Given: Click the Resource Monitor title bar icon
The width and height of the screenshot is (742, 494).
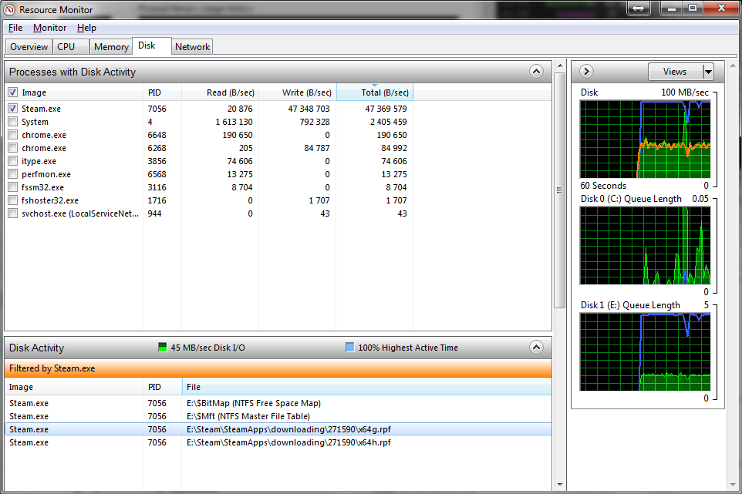Looking at the screenshot, I should pyautogui.click(x=9, y=9).
